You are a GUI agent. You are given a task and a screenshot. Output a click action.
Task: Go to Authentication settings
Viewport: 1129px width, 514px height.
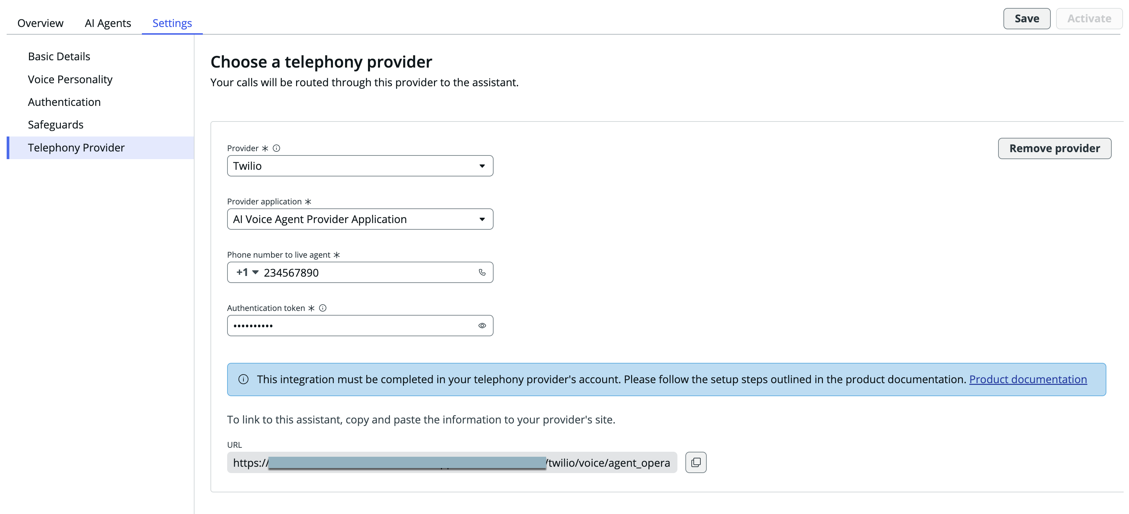point(64,102)
